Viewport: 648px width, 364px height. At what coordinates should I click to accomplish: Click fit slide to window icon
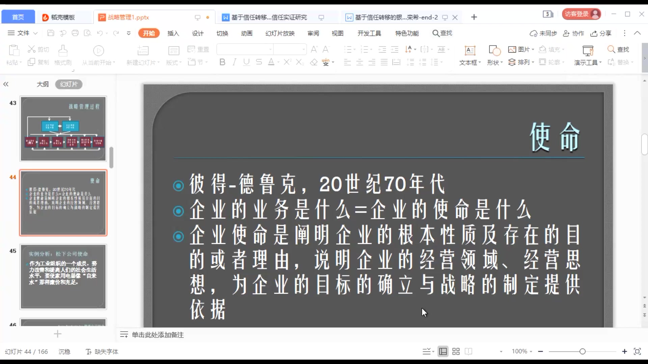tap(637, 352)
